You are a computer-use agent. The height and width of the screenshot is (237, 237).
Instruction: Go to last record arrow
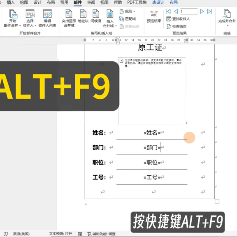pos(209,12)
